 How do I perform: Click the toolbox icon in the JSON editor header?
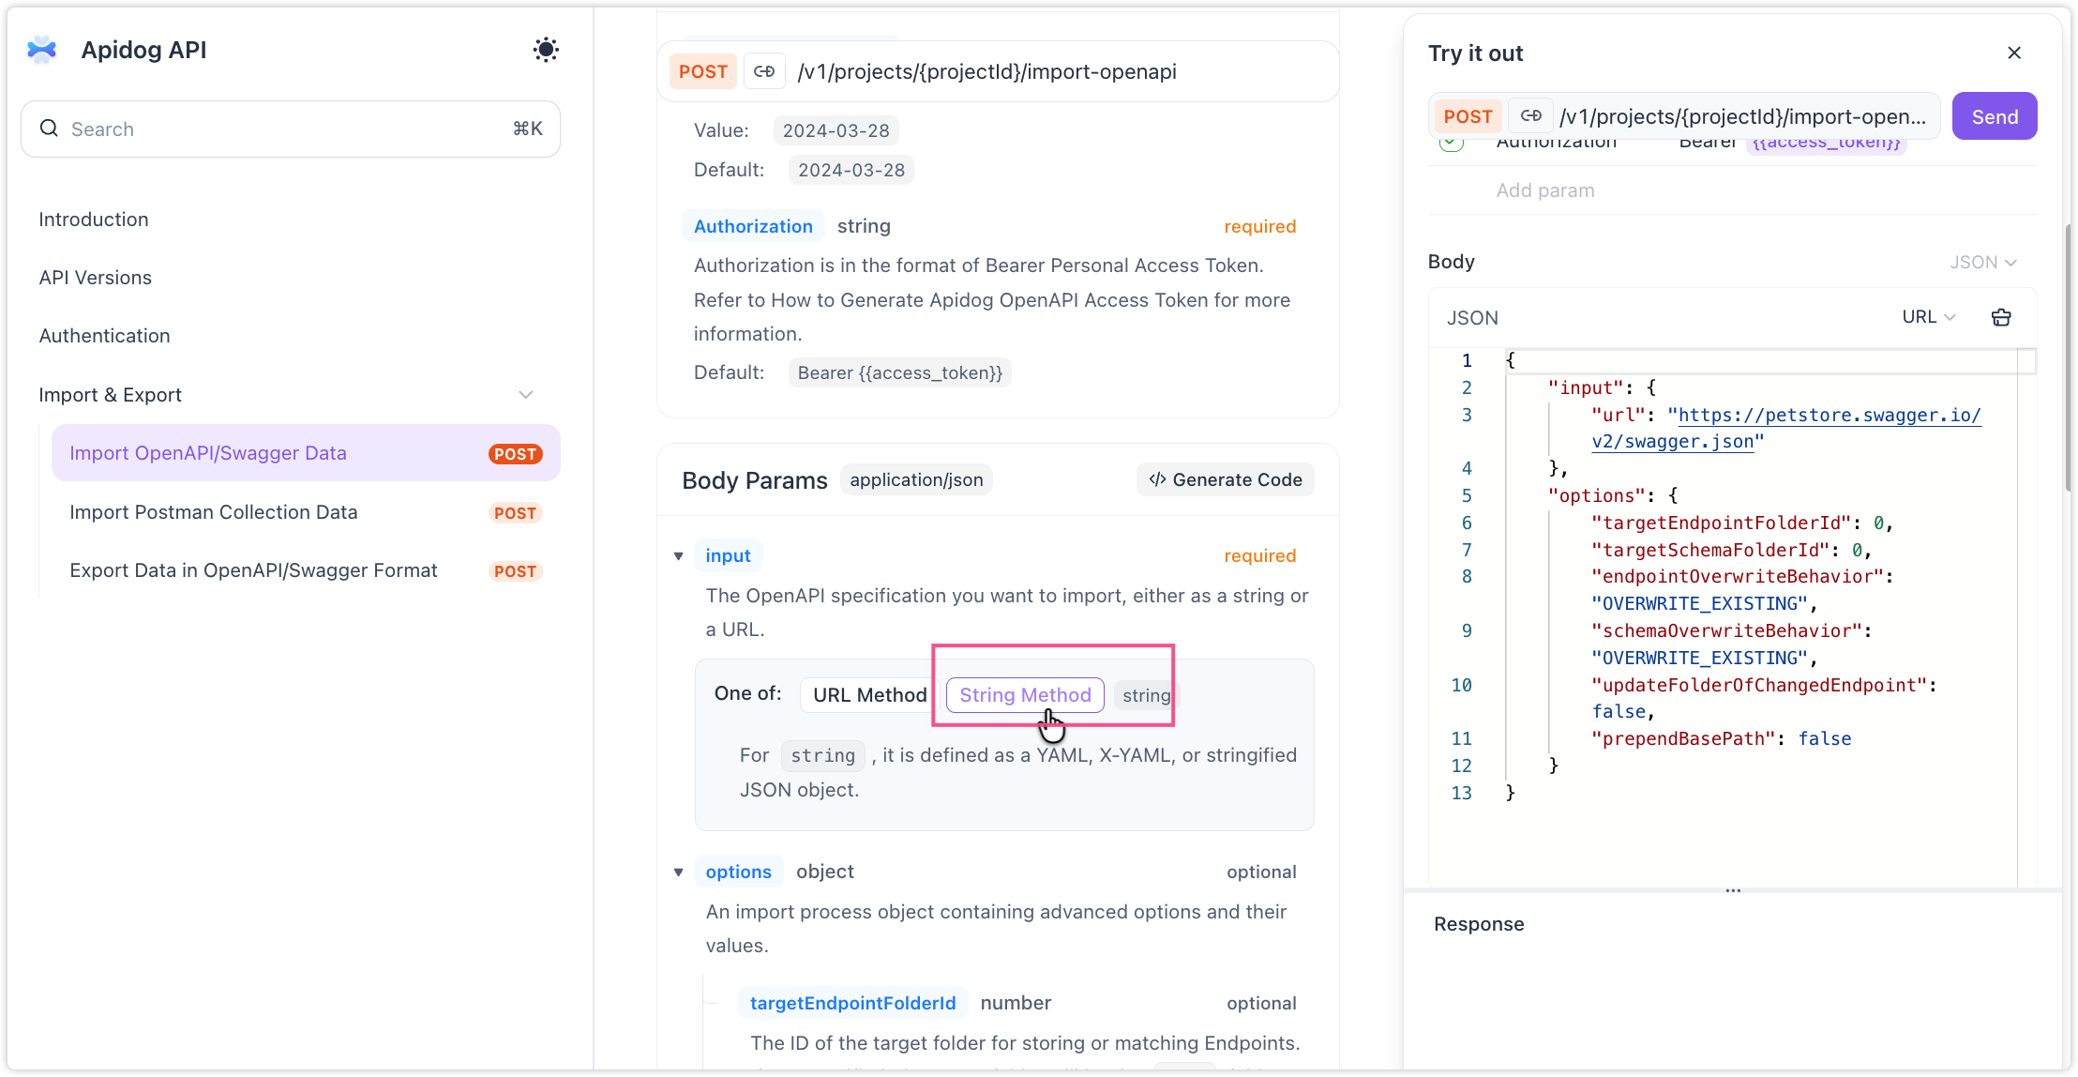click(2001, 317)
